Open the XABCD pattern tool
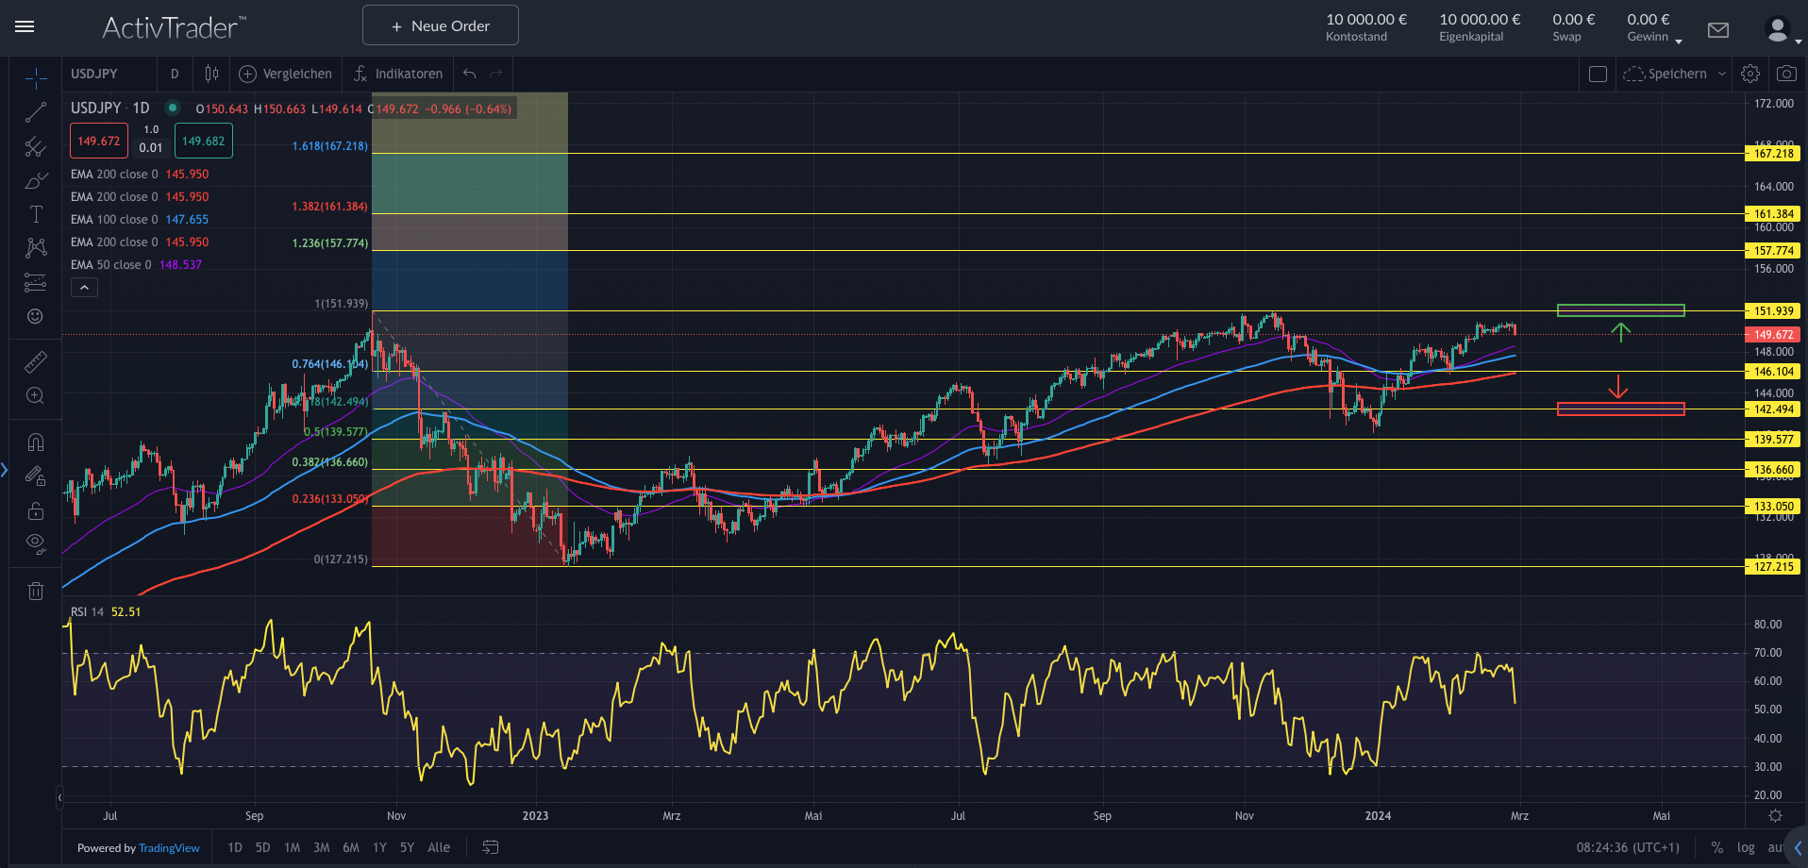Image resolution: width=1808 pixels, height=868 pixels. point(35,248)
